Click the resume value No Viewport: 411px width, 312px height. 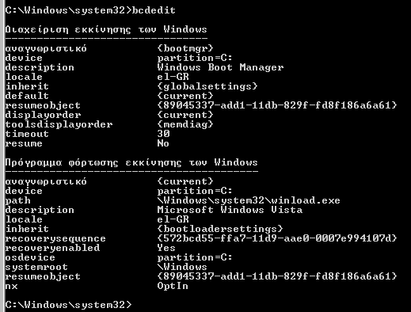(163, 143)
